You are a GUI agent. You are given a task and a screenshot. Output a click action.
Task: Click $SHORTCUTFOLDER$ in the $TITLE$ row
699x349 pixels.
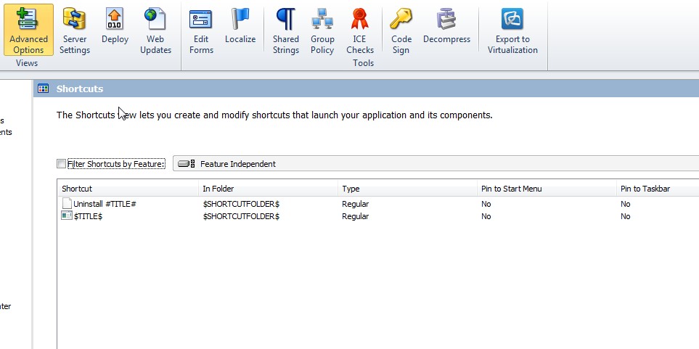[x=241, y=216]
